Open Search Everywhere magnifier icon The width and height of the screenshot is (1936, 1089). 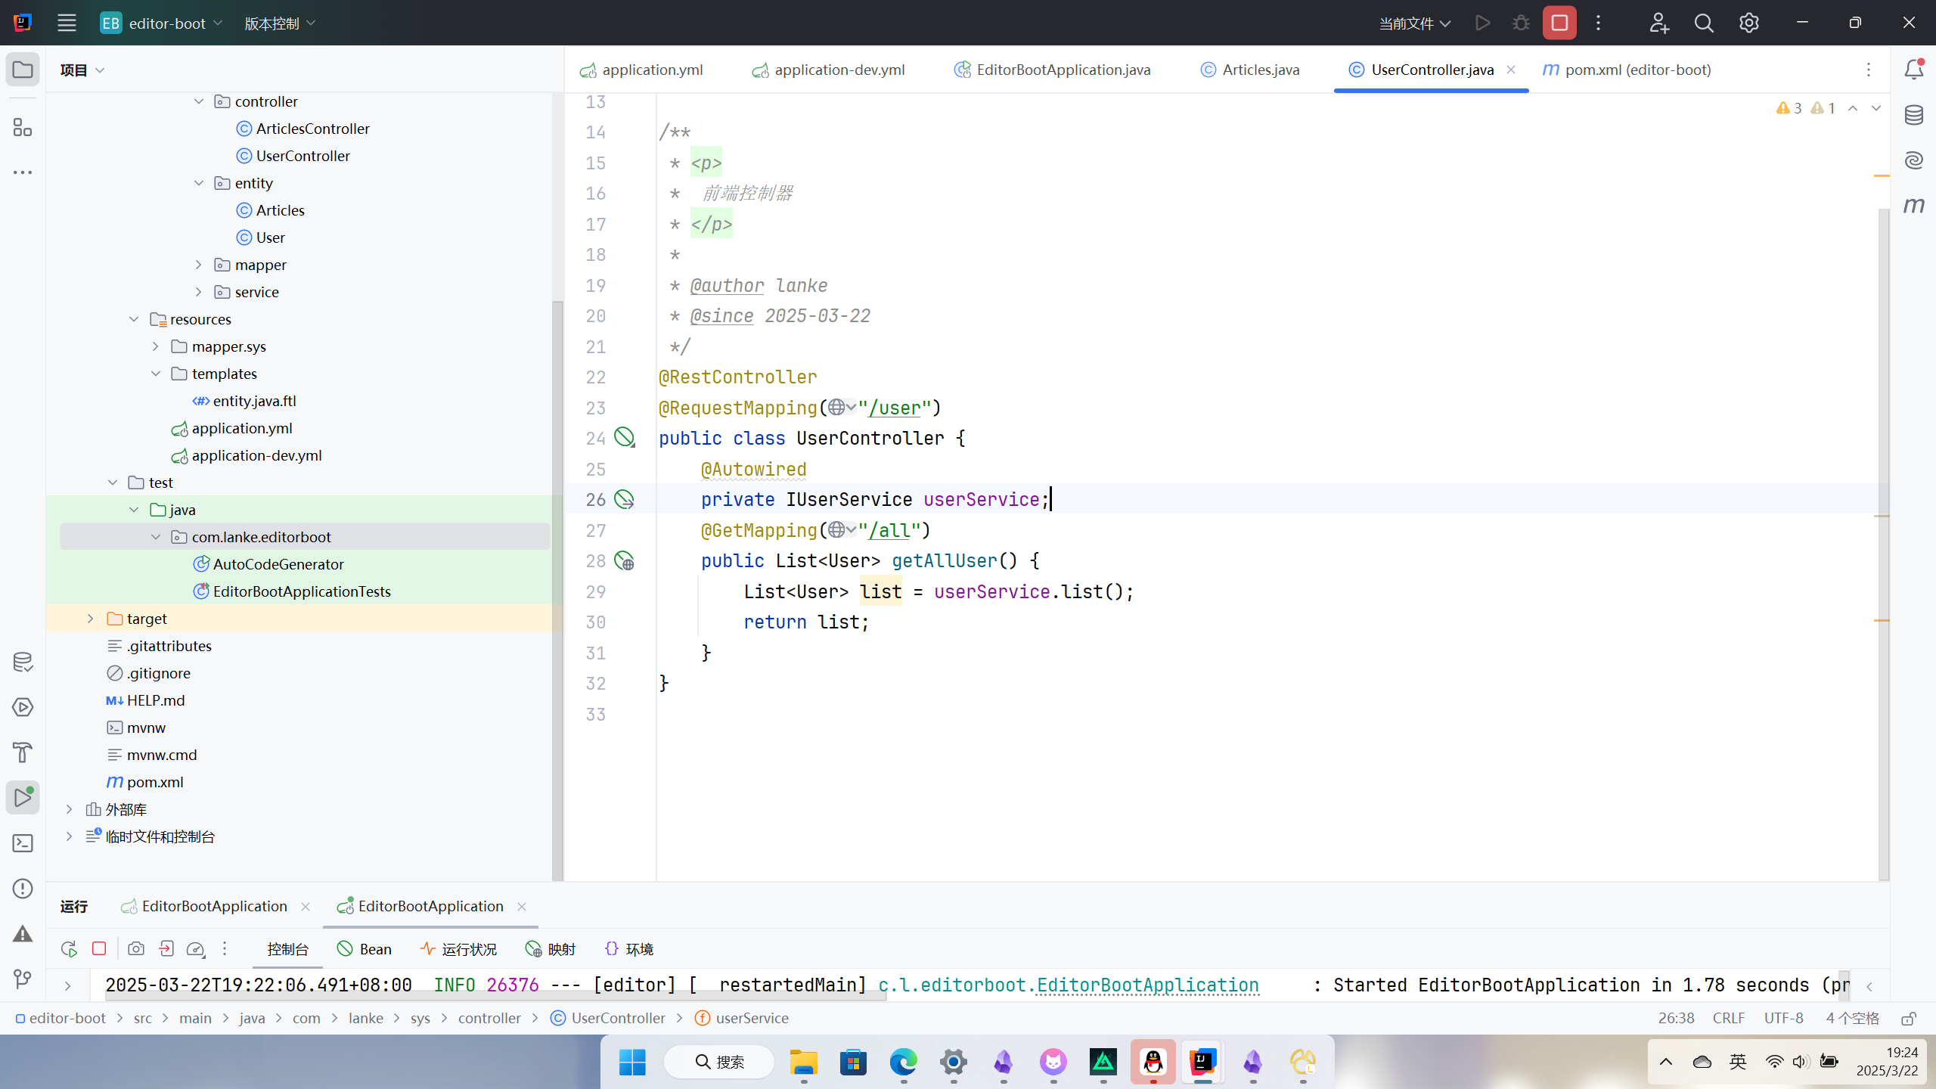(x=1704, y=23)
